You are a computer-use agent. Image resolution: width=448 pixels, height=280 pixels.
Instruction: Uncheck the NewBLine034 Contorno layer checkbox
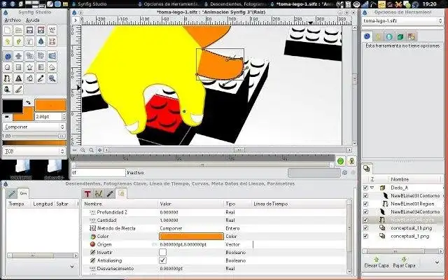pyautogui.click(x=365, y=212)
